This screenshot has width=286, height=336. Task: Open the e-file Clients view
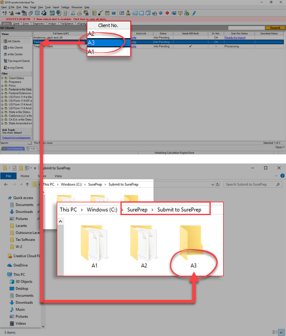pos(13,48)
